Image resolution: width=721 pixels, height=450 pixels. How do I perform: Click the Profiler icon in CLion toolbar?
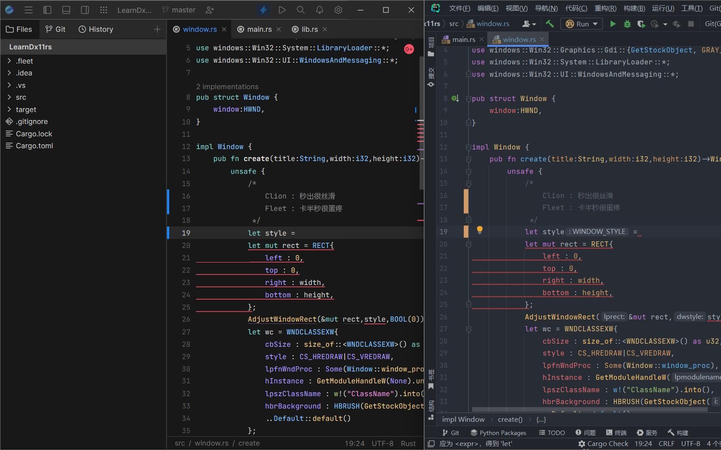coord(655,24)
